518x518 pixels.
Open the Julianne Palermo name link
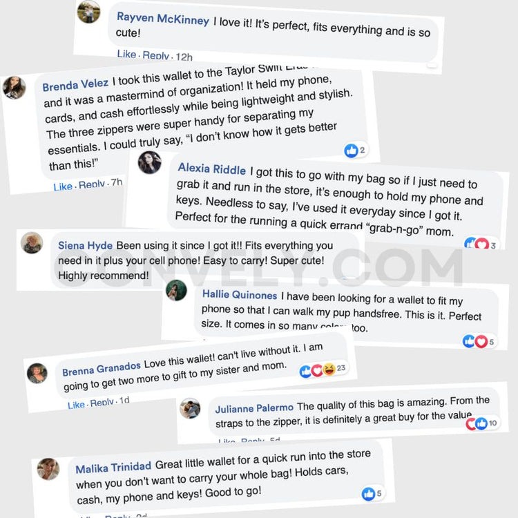(254, 409)
